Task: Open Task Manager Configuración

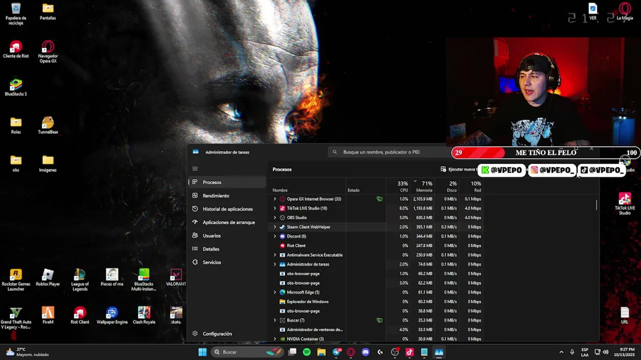Action: pos(228,334)
